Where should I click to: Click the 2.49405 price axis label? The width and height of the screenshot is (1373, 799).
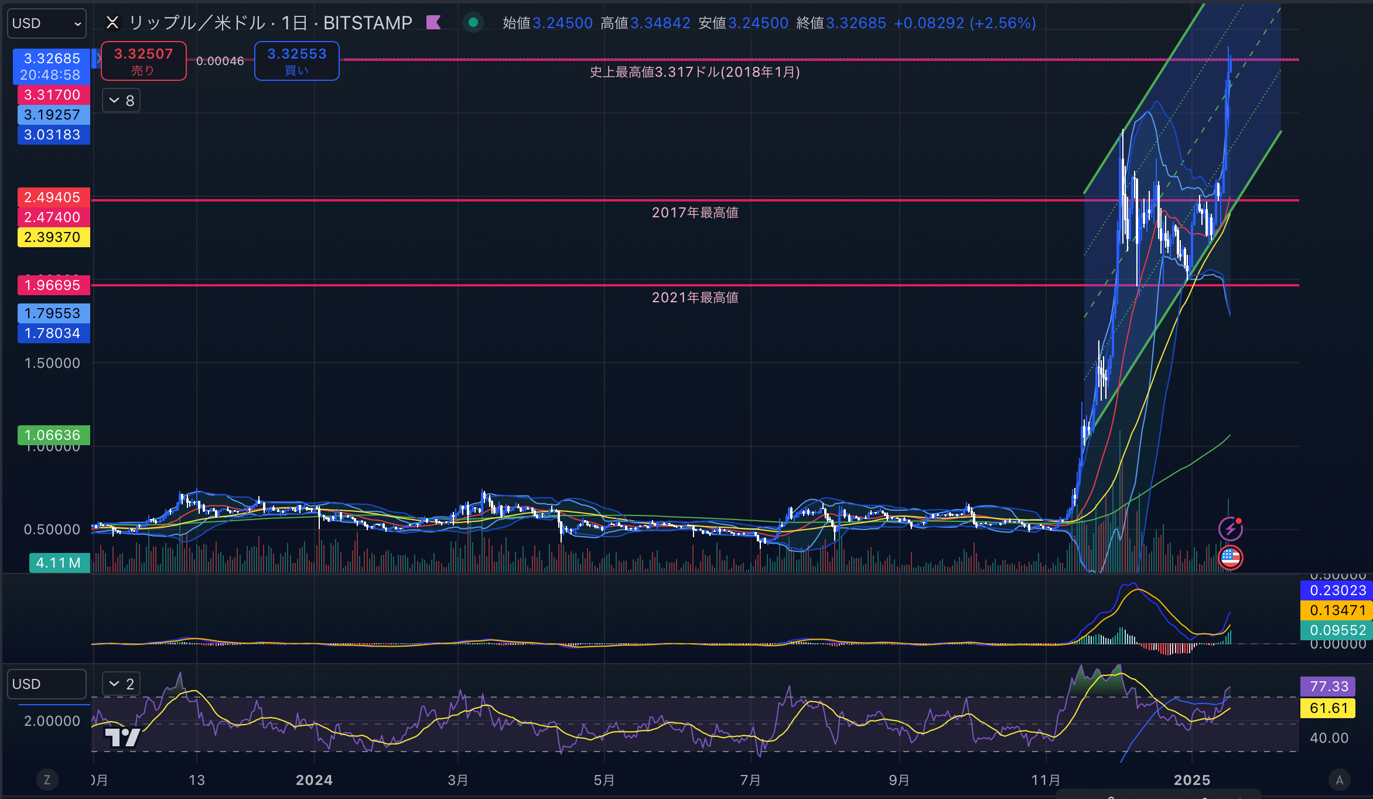(x=54, y=197)
